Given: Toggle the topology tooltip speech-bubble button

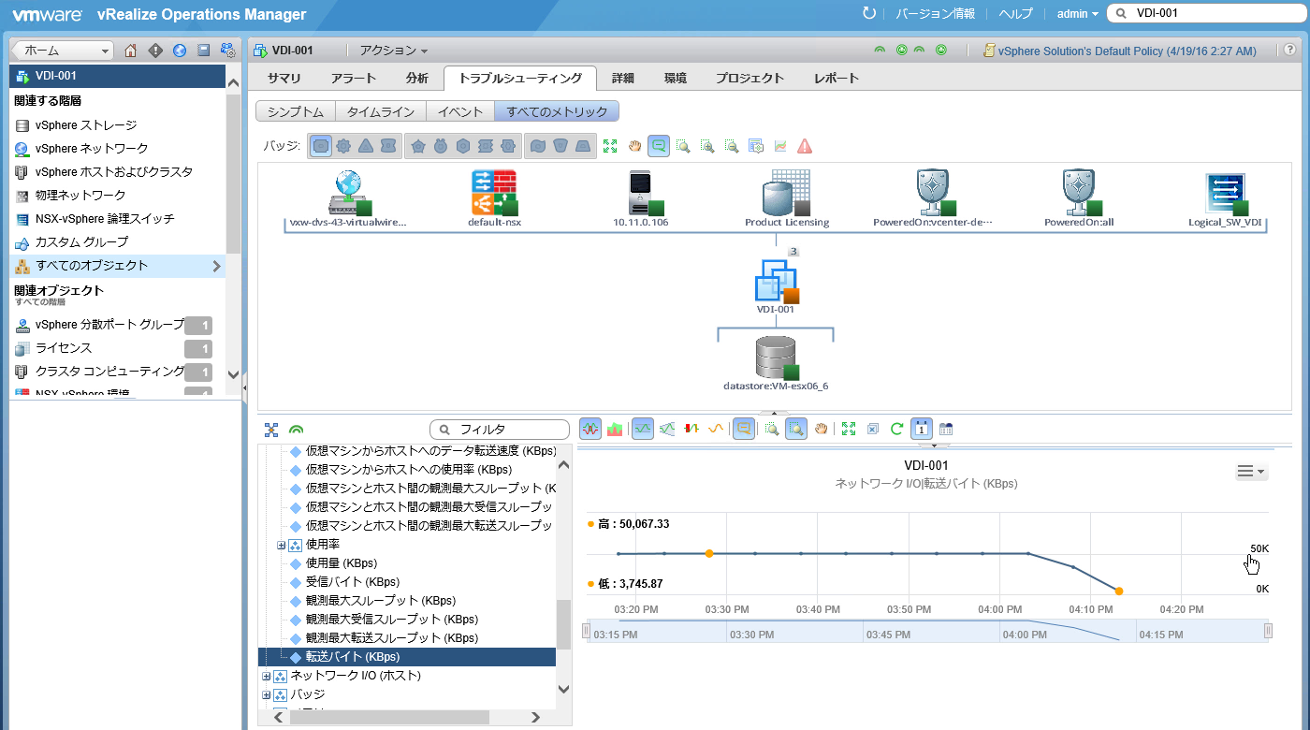Looking at the screenshot, I should (660, 146).
